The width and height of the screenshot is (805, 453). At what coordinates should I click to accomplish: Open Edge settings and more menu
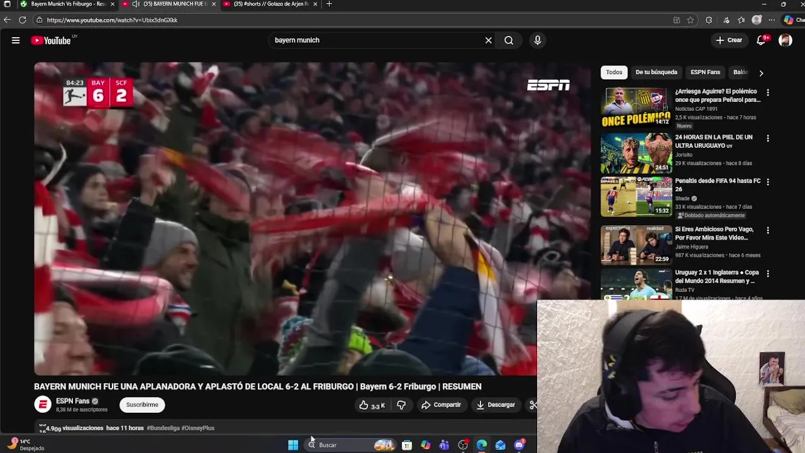coord(772,20)
